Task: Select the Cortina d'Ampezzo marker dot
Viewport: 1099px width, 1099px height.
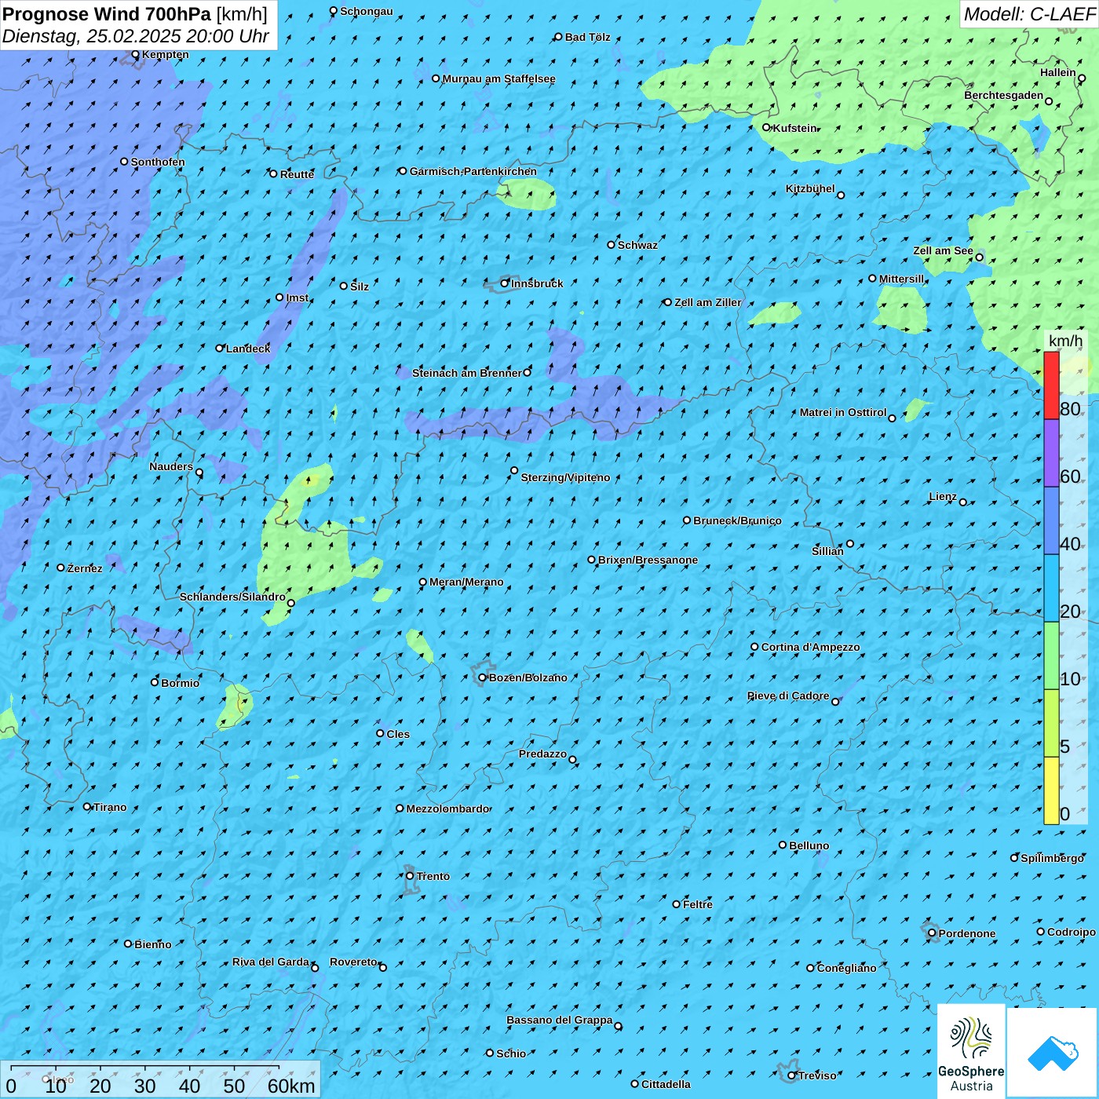Action: (754, 647)
